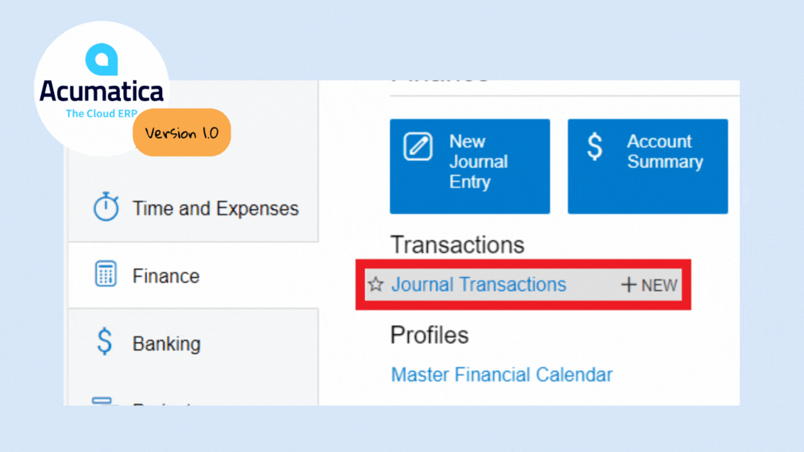Open the Banking label in the sidebar
Viewport: 804px width, 452px height.
point(166,344)
